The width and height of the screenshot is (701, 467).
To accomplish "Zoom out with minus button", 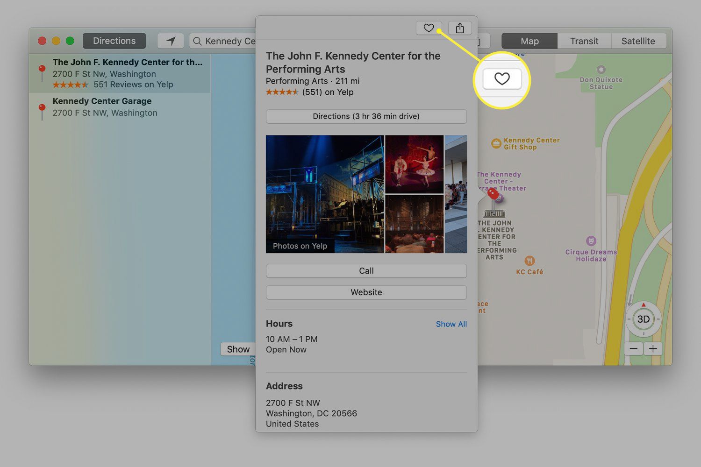I will 633,348.
